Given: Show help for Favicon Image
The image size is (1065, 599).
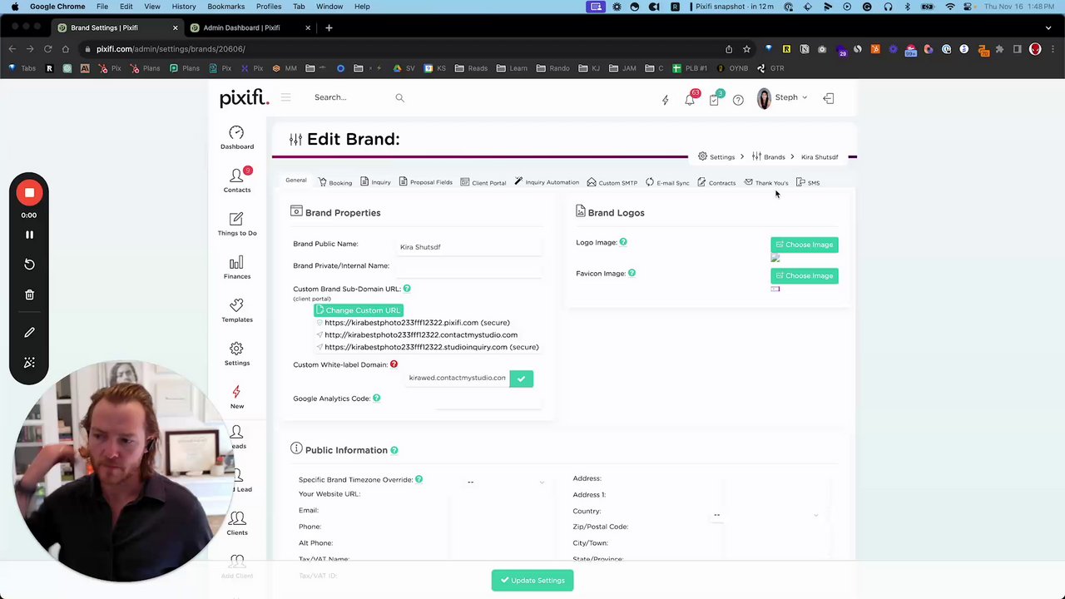Looking at the screenshot, I should point(632,273).
